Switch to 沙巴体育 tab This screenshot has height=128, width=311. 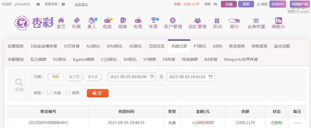pyautogui.click(x=72, y=46)
